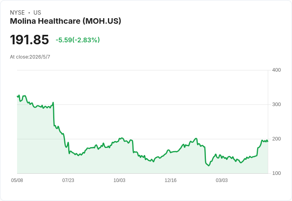Viewport: 292px width, 201px height.
Task: Click the Molina Healthcare (MOH.US) title
Action: click(65, 21)
